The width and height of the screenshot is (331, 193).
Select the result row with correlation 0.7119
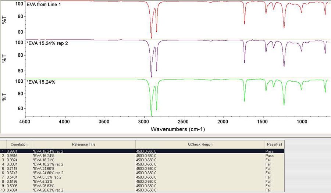tap(142, 168)
